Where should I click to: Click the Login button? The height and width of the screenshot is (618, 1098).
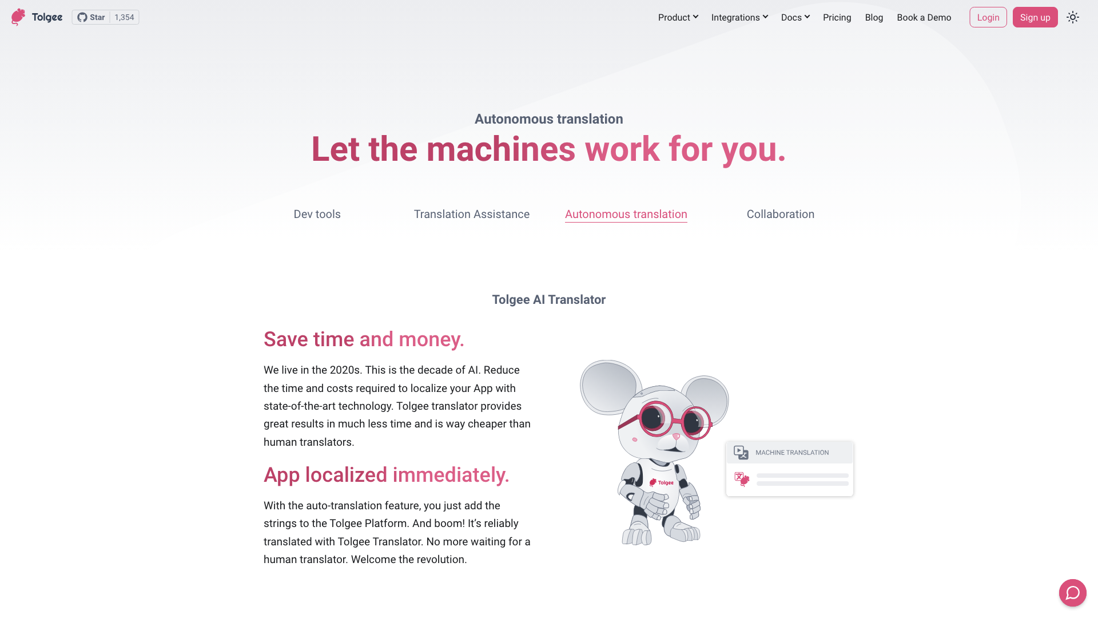coord(988,17)
